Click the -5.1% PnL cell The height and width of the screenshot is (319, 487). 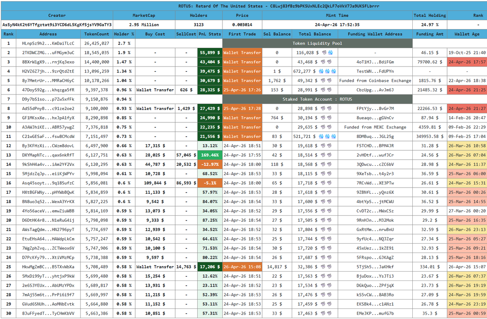pyautogui.click(x=210, y=183)
